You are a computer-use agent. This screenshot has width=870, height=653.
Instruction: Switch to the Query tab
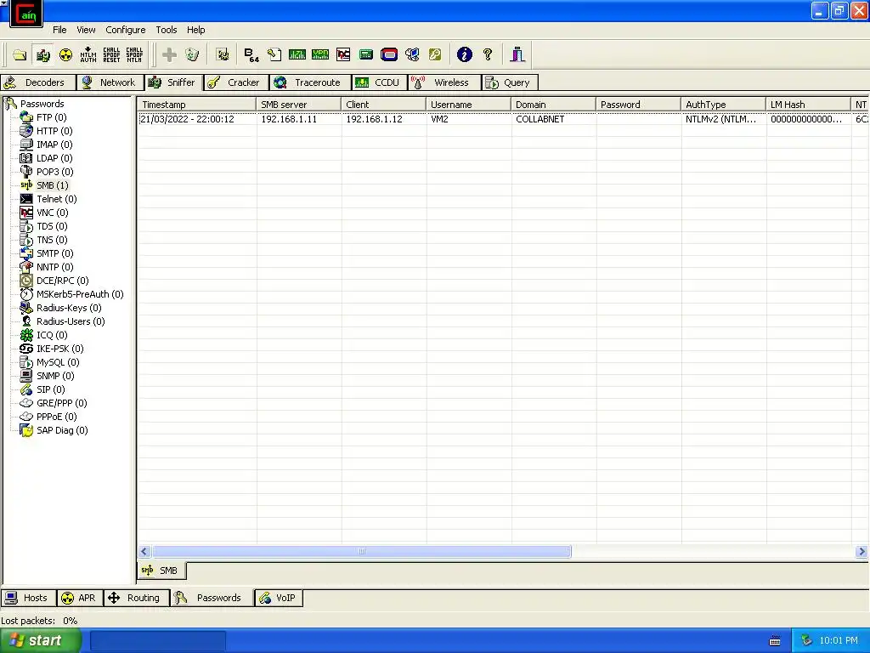pos(510,82)
